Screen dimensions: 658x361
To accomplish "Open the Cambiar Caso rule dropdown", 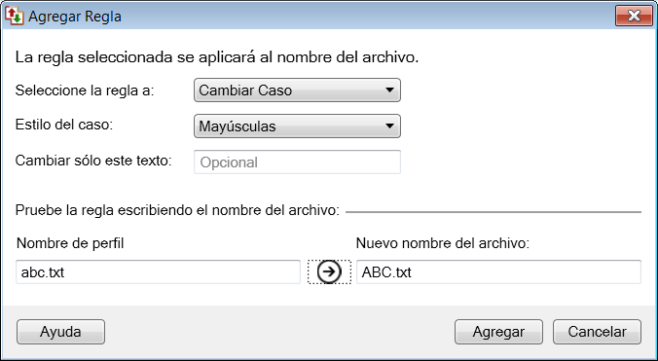I will point(297,90).
